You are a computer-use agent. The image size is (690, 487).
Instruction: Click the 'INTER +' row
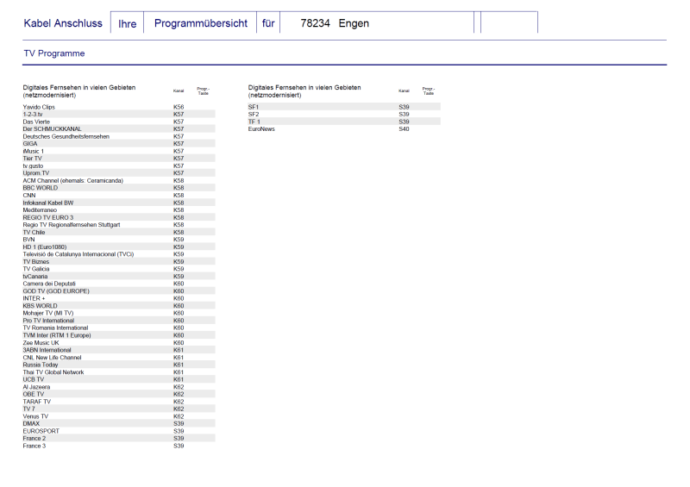coord(119,298)
